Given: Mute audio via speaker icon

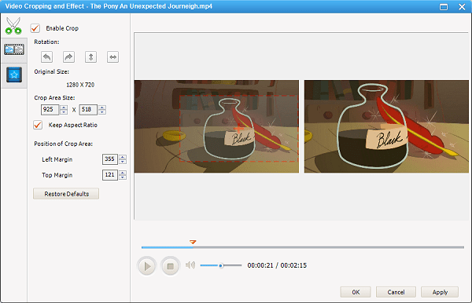Looking at the screenshot, I should tap(190, 265).
